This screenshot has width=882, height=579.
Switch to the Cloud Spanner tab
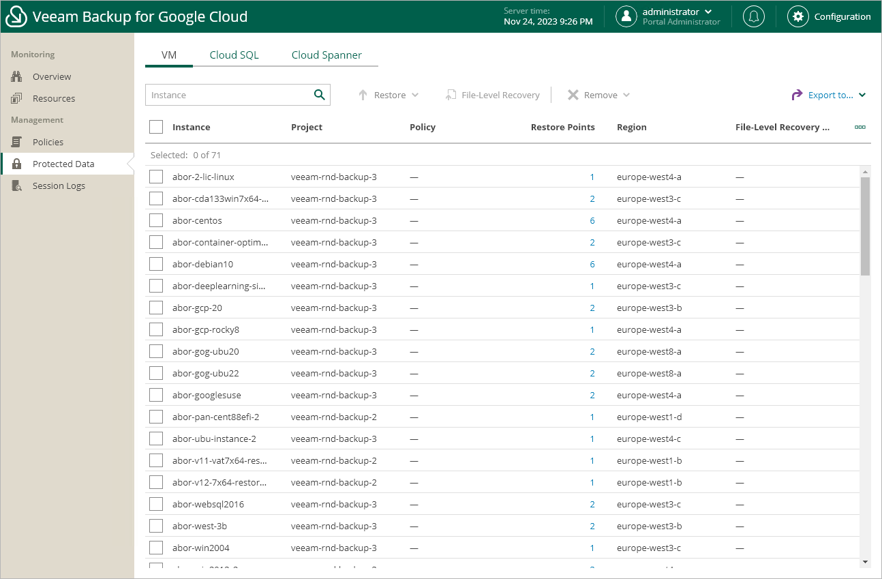pyautogui.click(x=326, y=55)
